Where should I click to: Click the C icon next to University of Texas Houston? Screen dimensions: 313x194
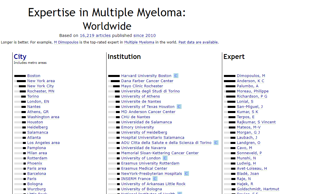(x=179, y=107)
